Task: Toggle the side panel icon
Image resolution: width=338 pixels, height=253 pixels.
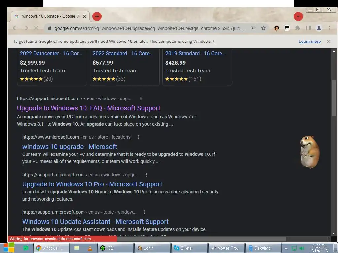Action: [308, 28]
